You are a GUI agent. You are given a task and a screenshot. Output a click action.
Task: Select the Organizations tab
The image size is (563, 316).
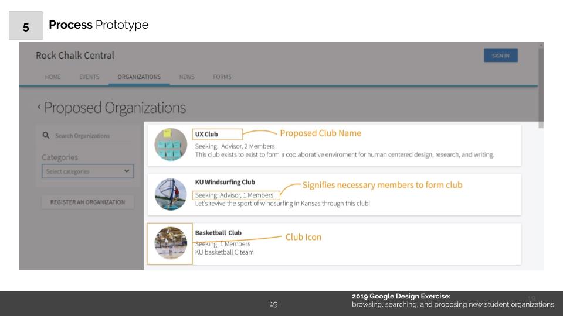point(139,77)
